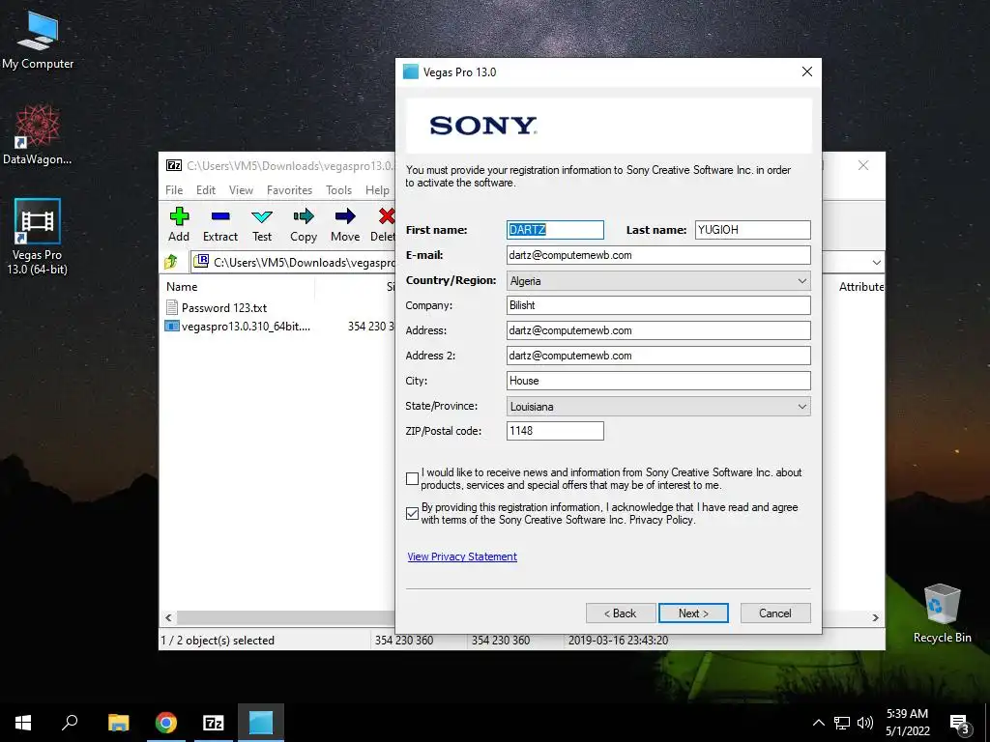The width and height of the screenshot is (990, 742).
Task: Uncheck the Privacy Policy agreement checkbox
Action: [x=412, y=514]
